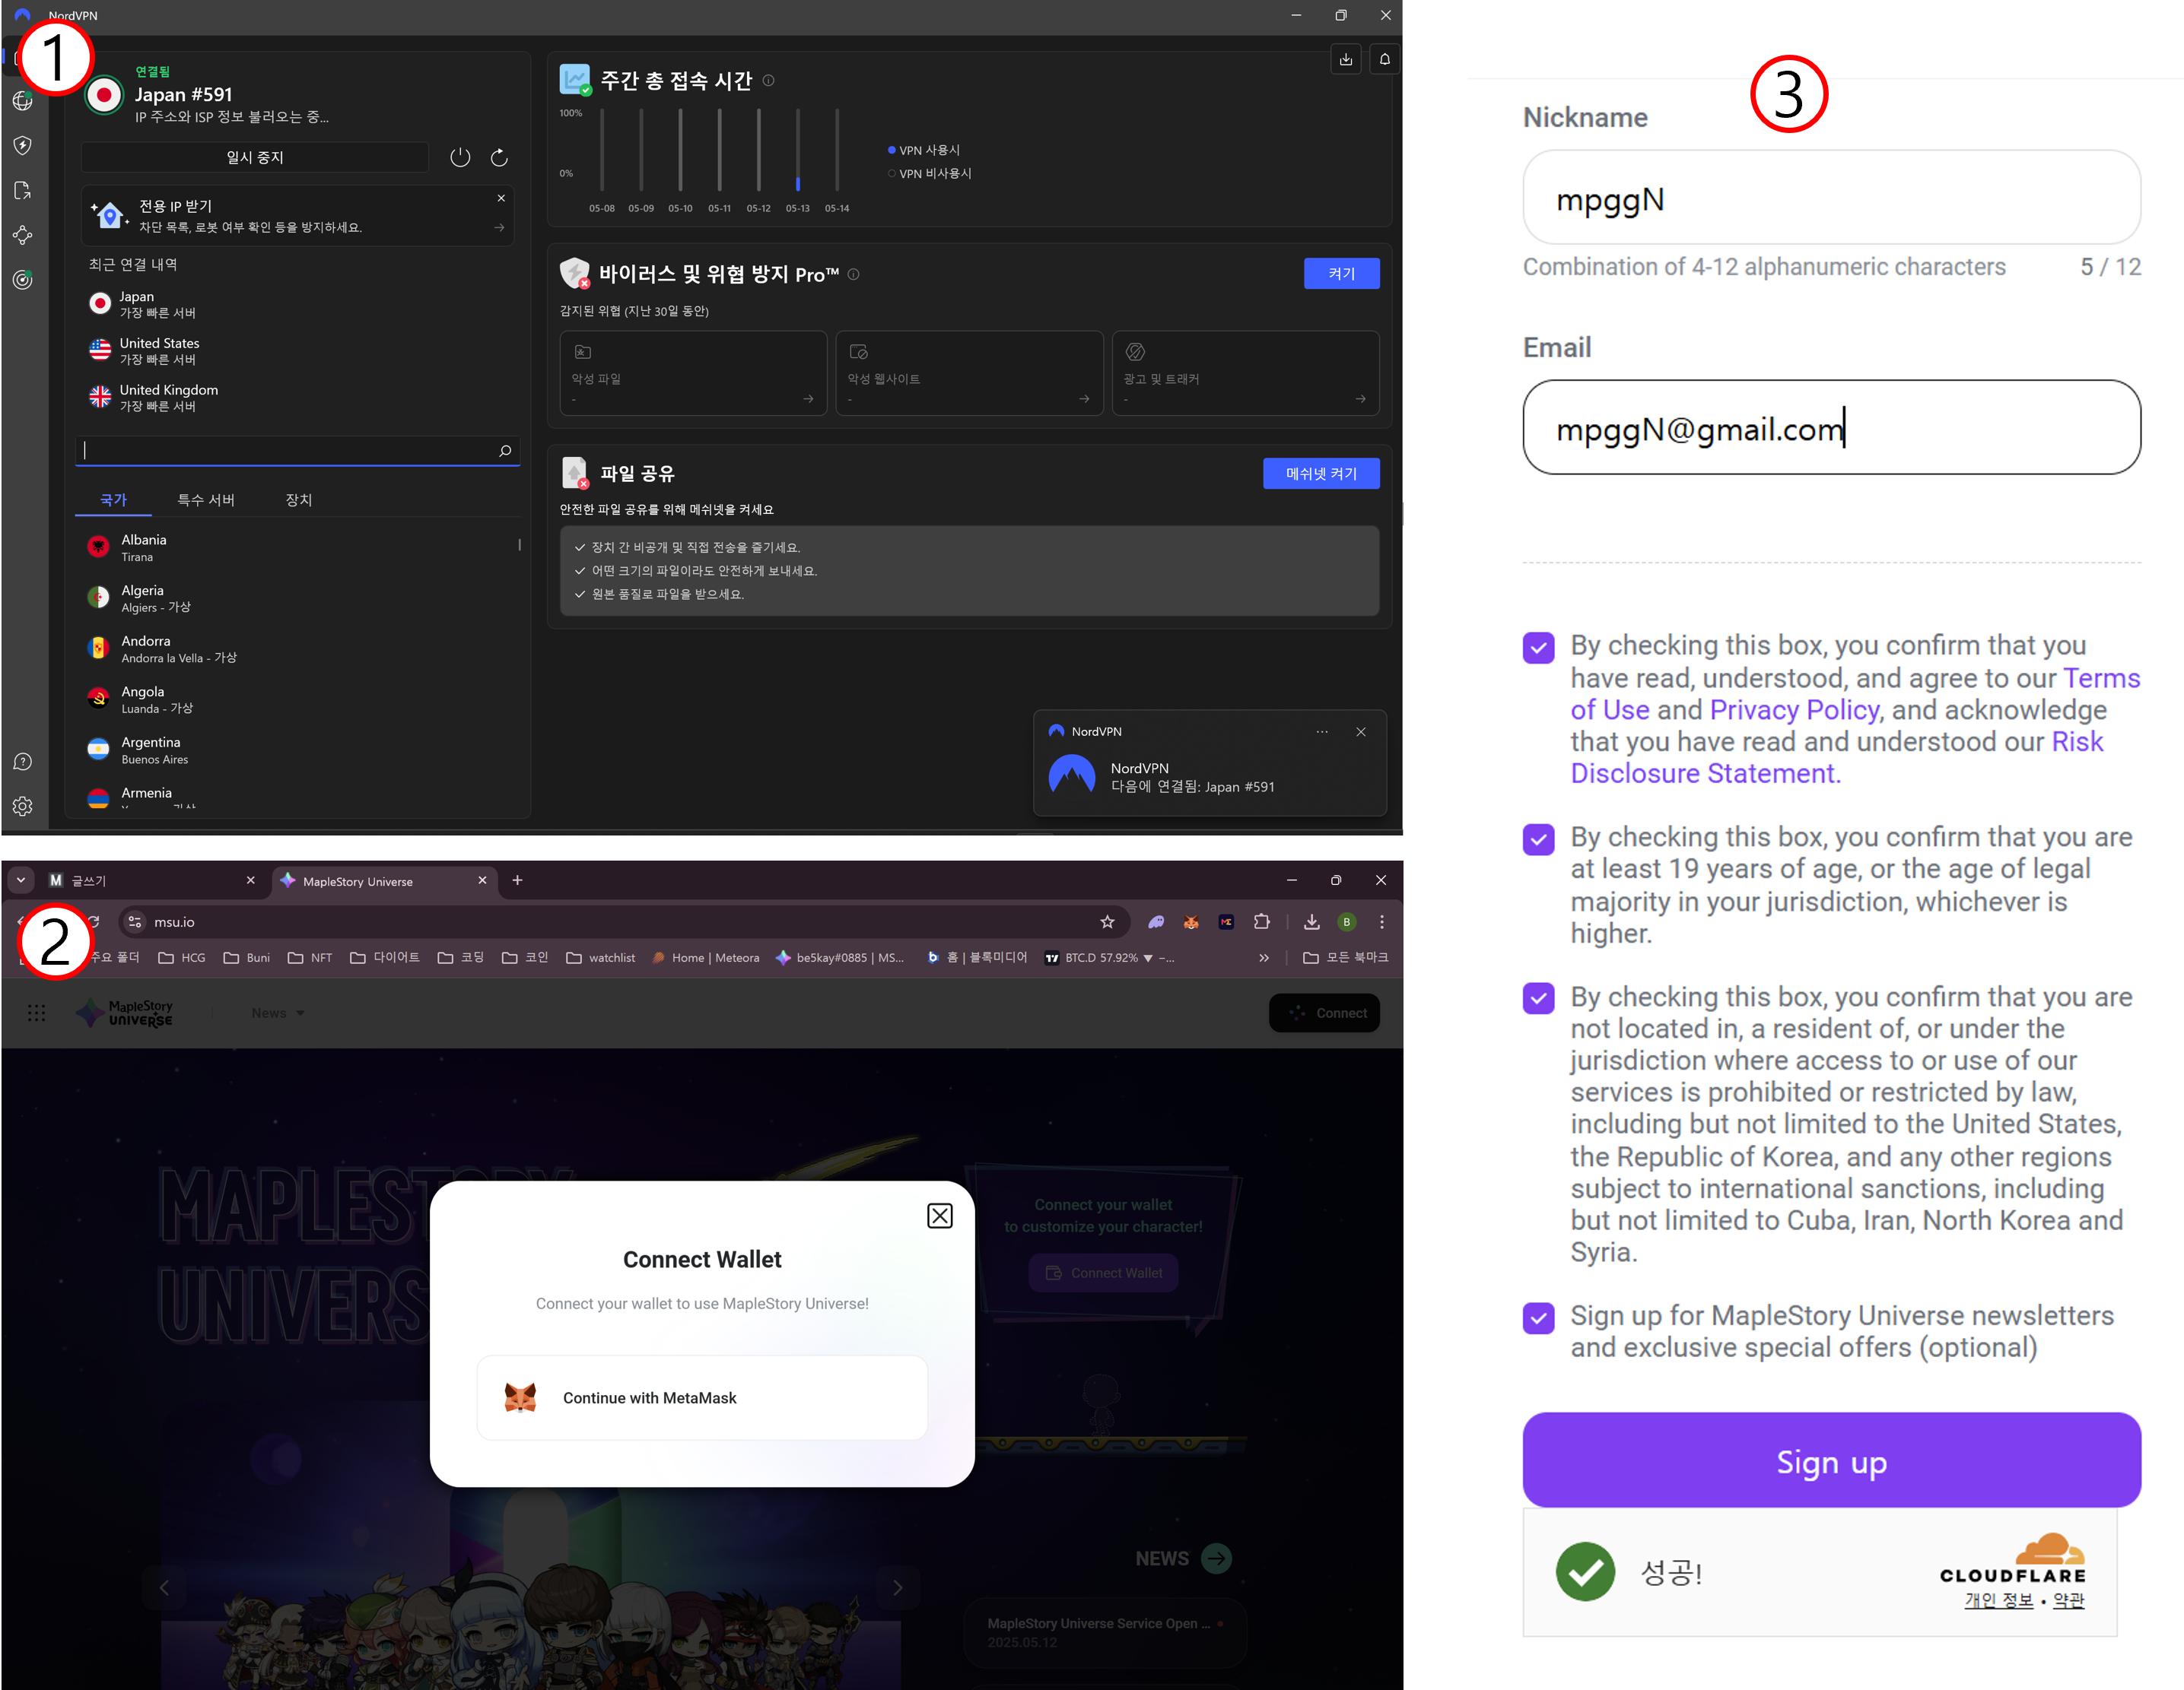This screenshot has width=2184, height=1690.
Task: Click the MetaMask extension icon in Chrome toolbar
Action: [1191, 922]
